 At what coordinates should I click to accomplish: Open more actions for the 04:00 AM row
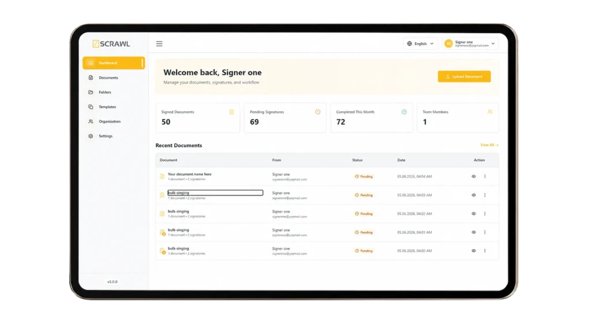(485, 251)
